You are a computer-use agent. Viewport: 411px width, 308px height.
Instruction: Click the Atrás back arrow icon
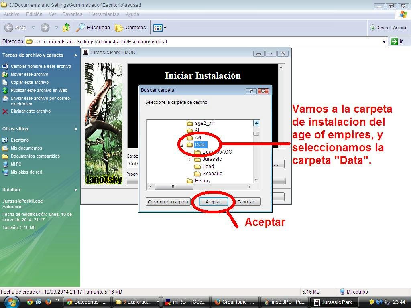[x=9, y=28]
